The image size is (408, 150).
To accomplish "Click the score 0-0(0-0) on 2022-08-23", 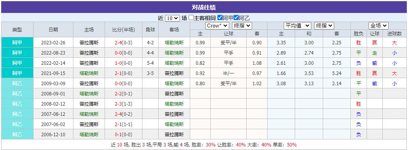I will [124, 53].
